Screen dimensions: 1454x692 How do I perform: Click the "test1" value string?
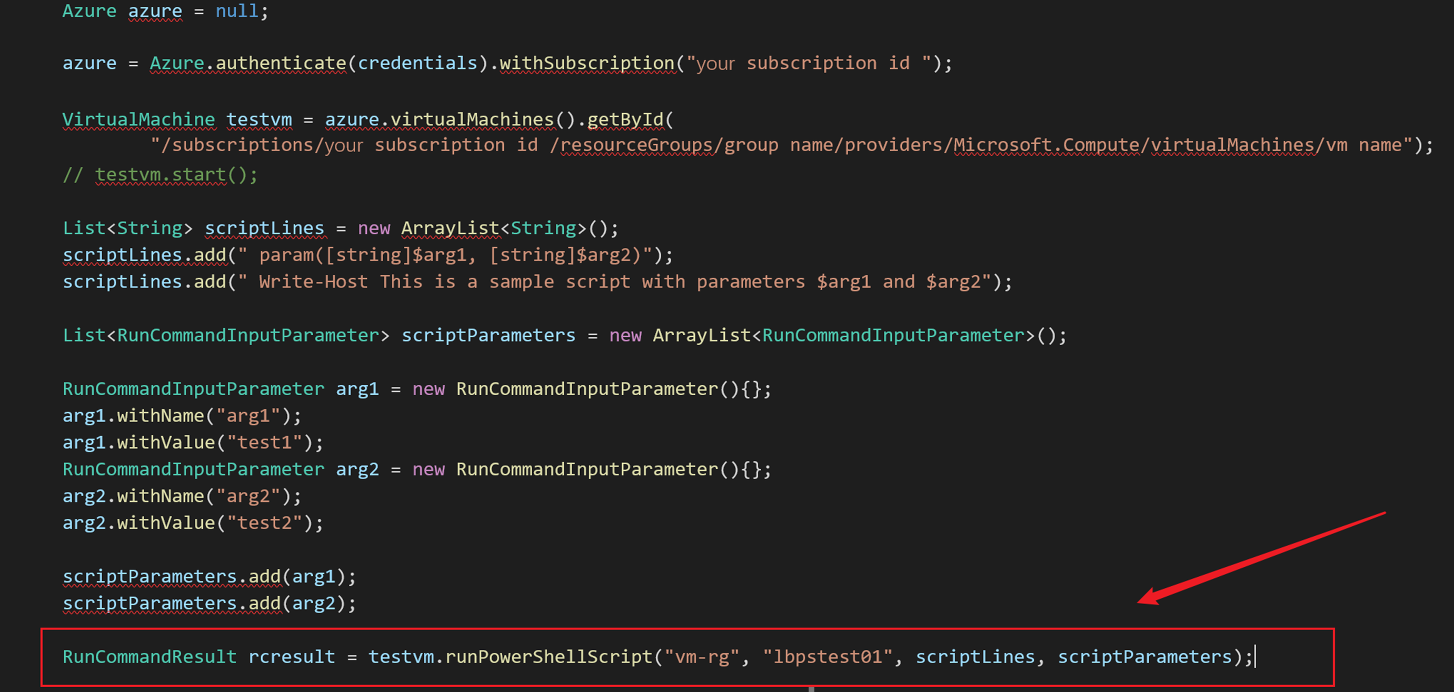click(x=265, y=443)
